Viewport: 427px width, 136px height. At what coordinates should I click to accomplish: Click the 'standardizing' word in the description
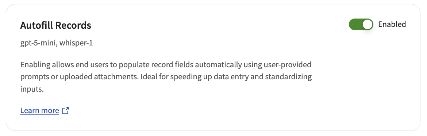(x=288, y=77)
